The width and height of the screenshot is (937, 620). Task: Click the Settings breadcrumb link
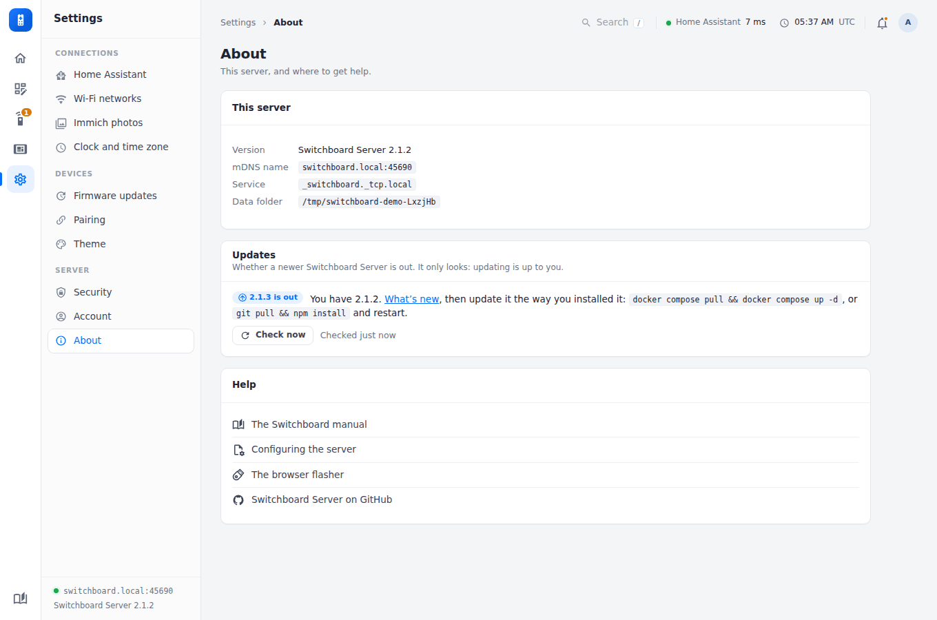(x=238, y=23)
